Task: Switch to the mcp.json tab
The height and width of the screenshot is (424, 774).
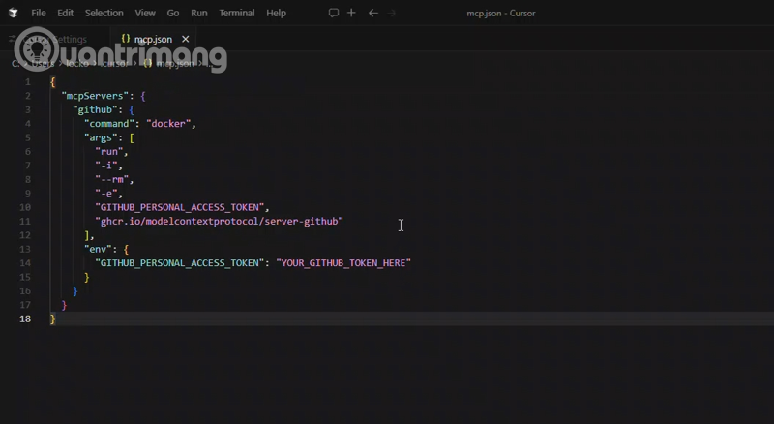Action: pos(154,39)
